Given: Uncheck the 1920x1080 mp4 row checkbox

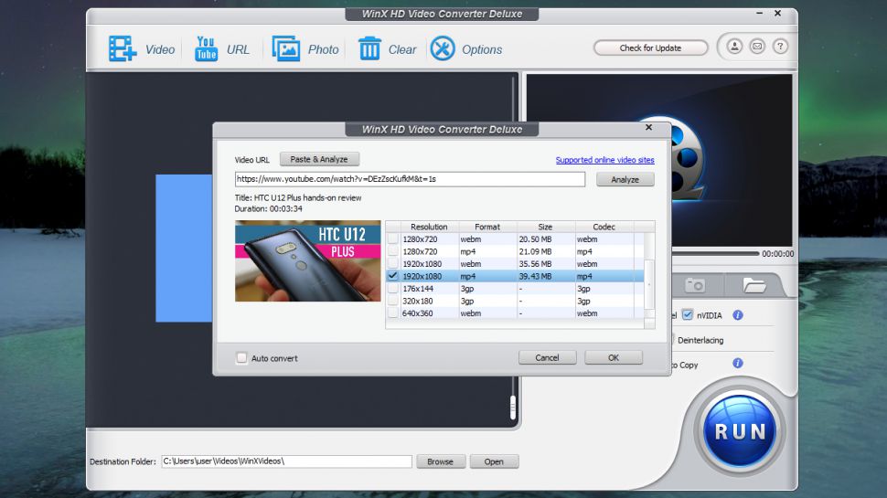Looking at the screenshot, I should pos(393,276).
